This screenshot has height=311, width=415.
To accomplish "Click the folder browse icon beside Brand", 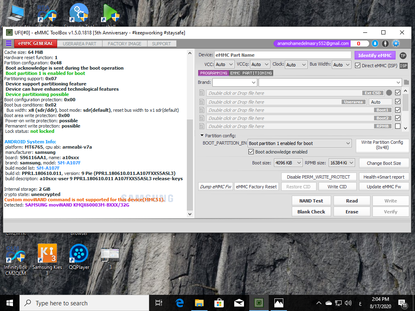I will click(x=406, y=82).
